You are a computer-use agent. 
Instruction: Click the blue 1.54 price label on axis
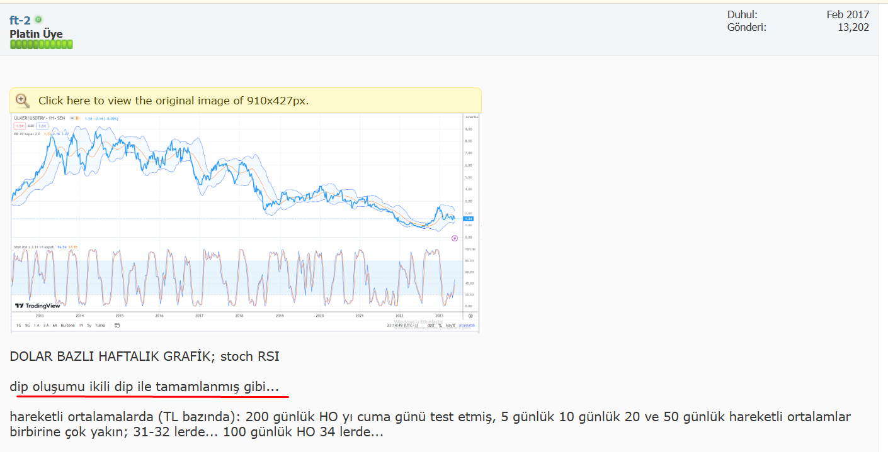[468, 219]
